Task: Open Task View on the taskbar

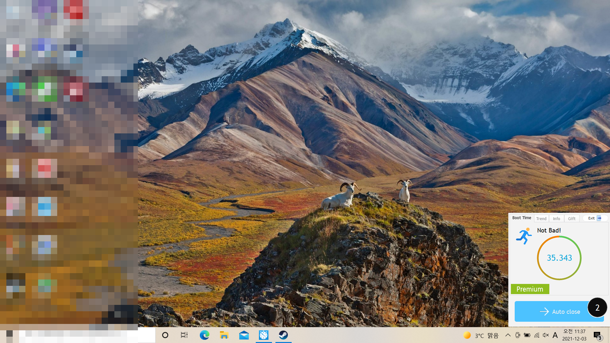Action: 184,335
